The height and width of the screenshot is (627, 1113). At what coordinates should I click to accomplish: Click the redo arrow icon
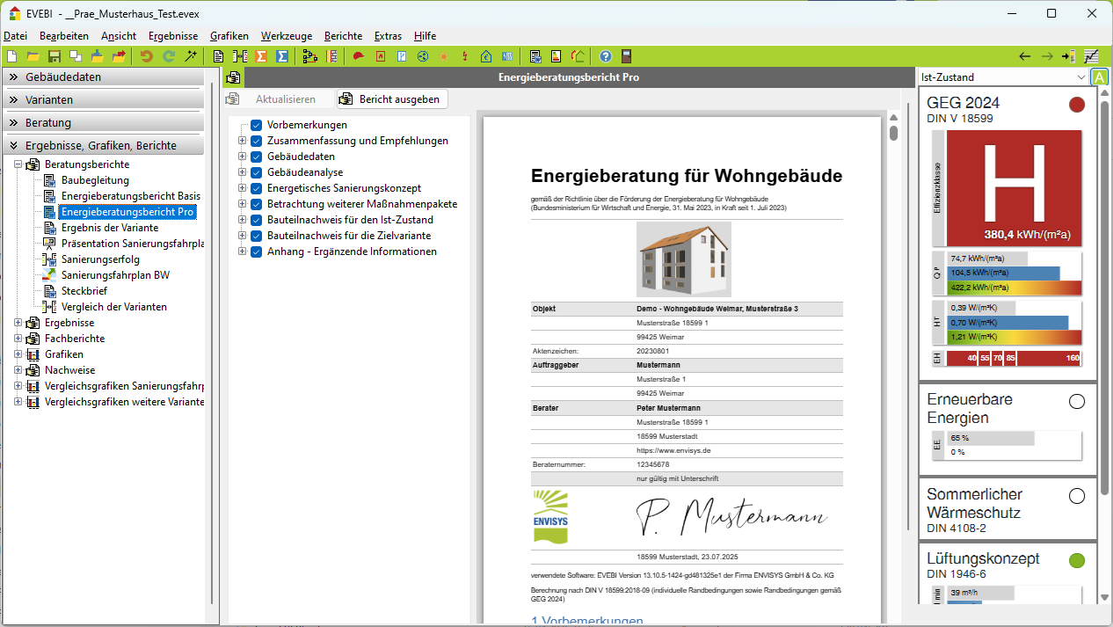coord(169,56)
